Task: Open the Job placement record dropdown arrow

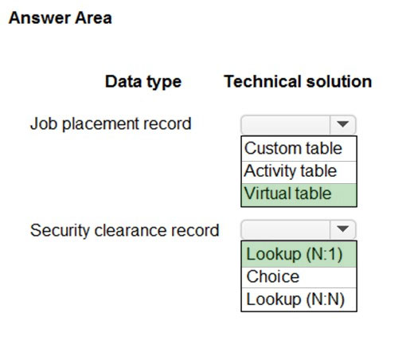Action: coord(342,124)
